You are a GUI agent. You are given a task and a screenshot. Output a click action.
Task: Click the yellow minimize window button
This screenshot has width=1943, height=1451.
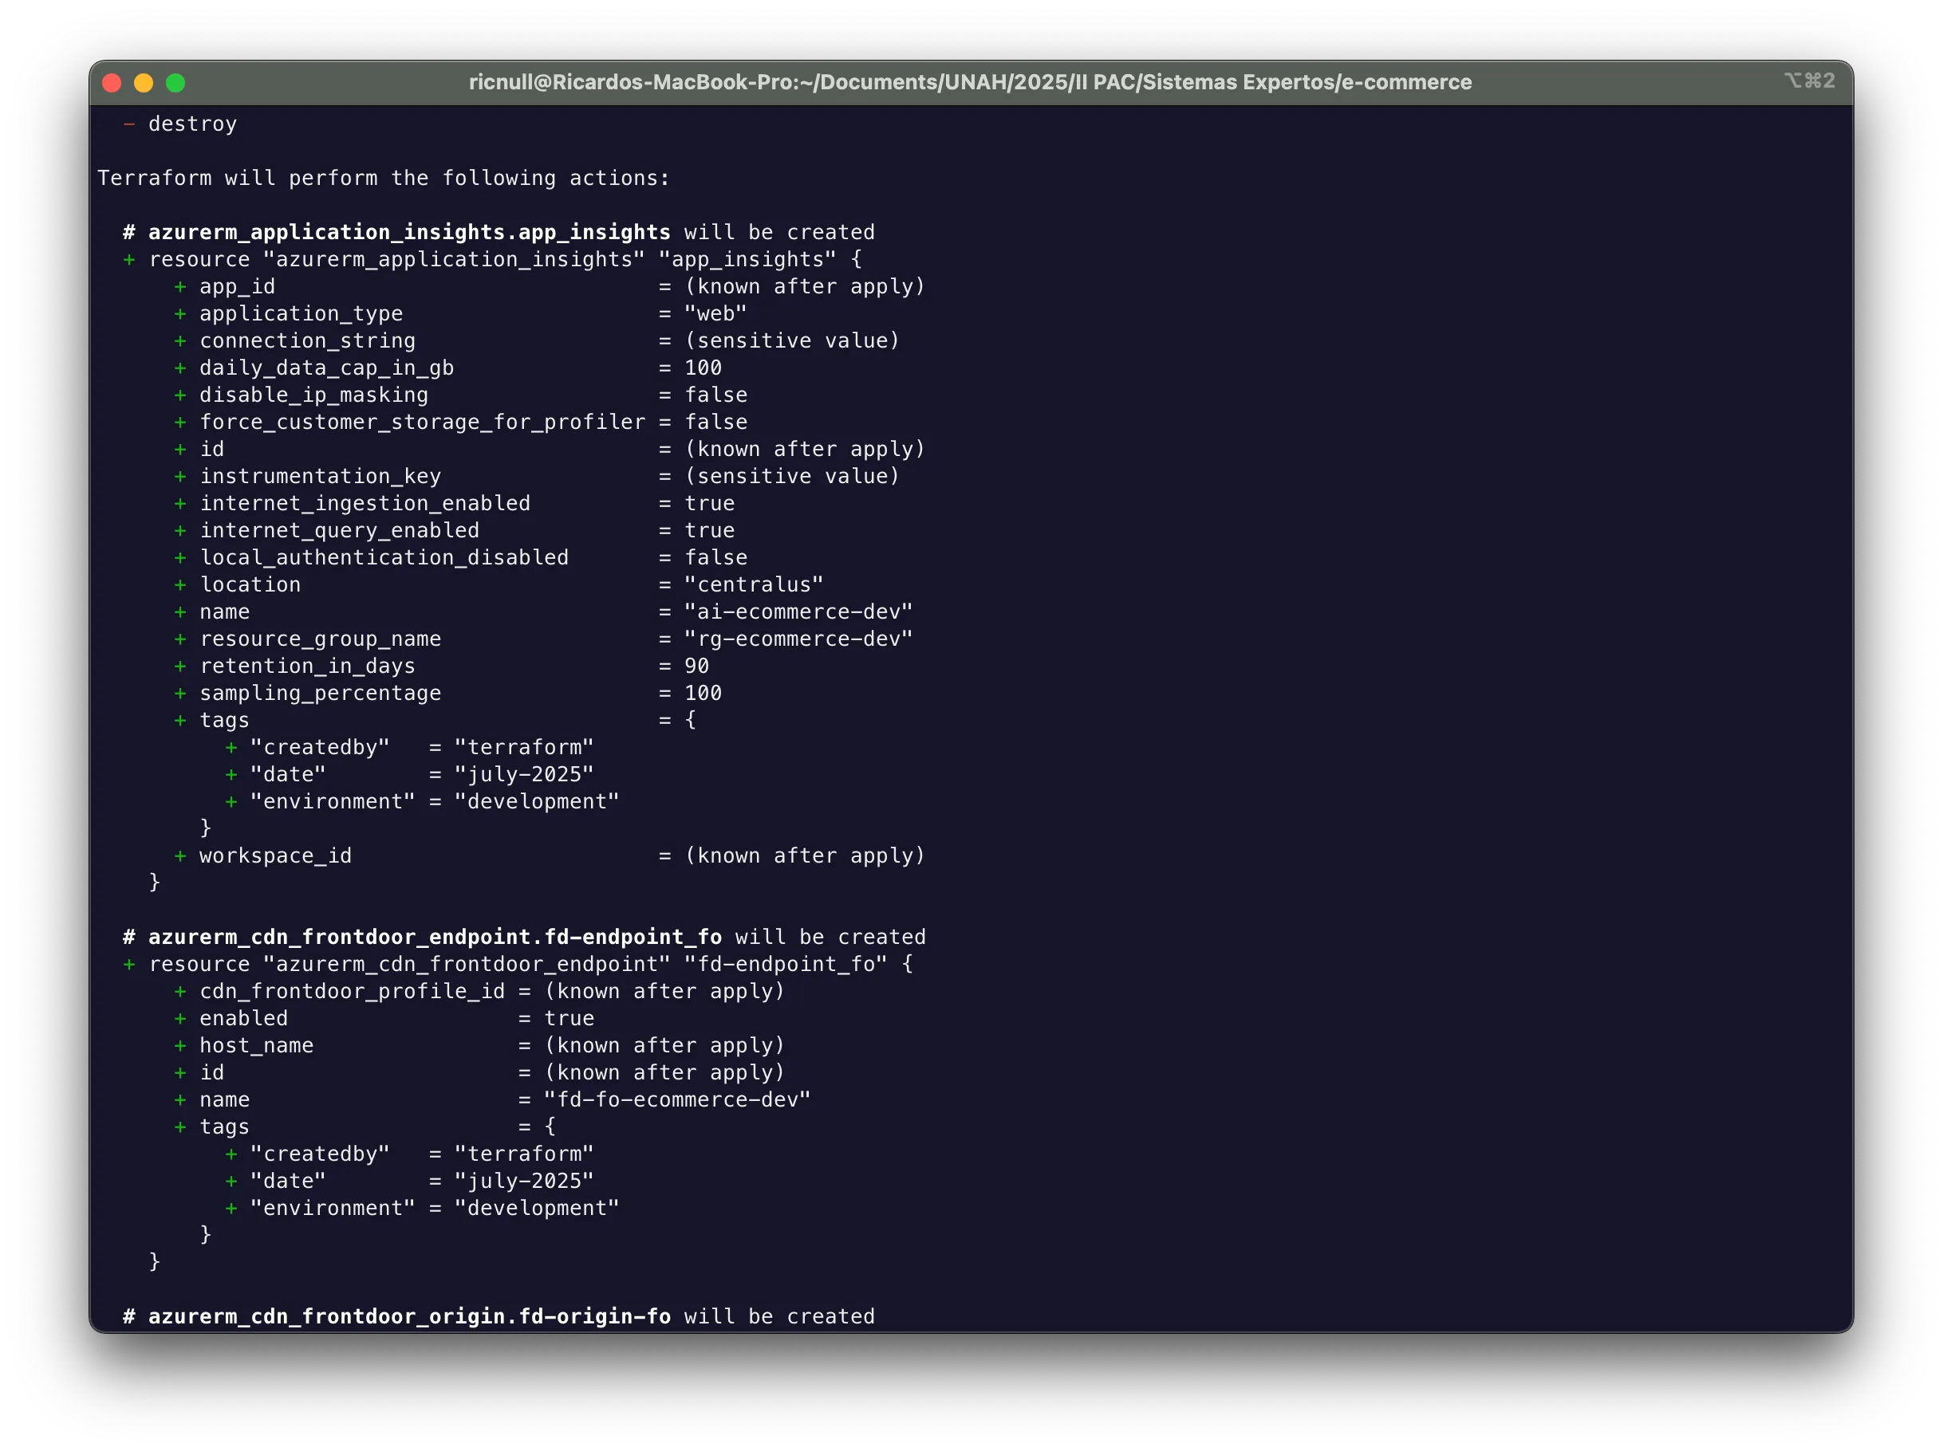coord(144,82)
